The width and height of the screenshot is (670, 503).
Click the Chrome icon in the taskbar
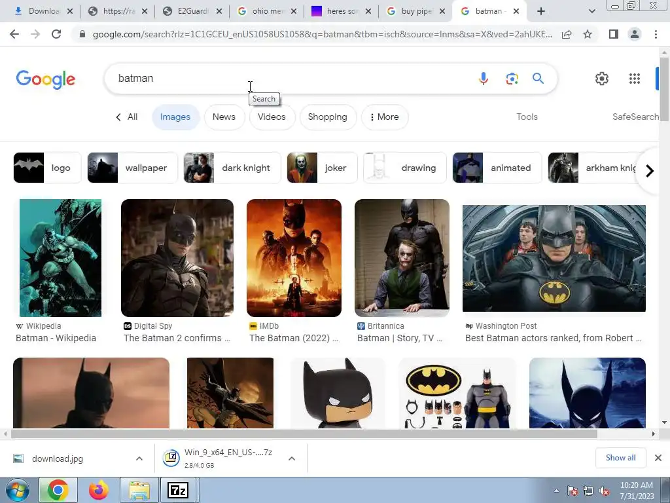[x=58, y=490]
